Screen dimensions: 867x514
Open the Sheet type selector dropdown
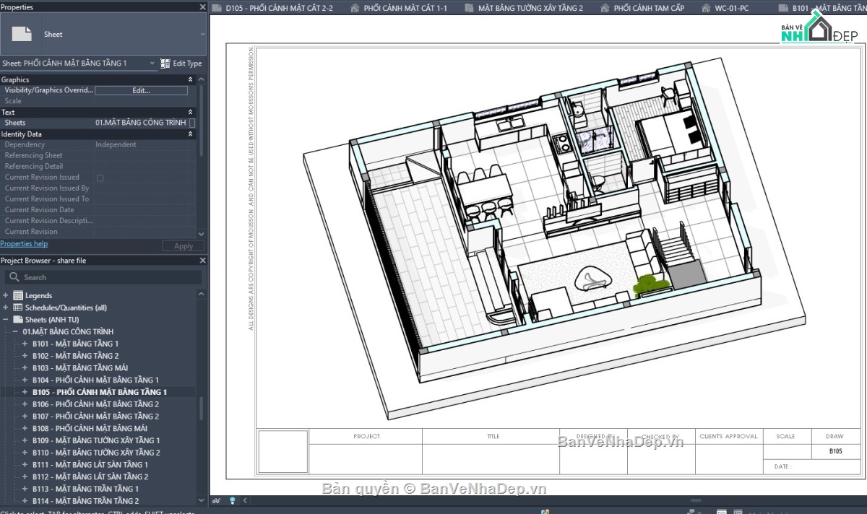tap(202, 34)
